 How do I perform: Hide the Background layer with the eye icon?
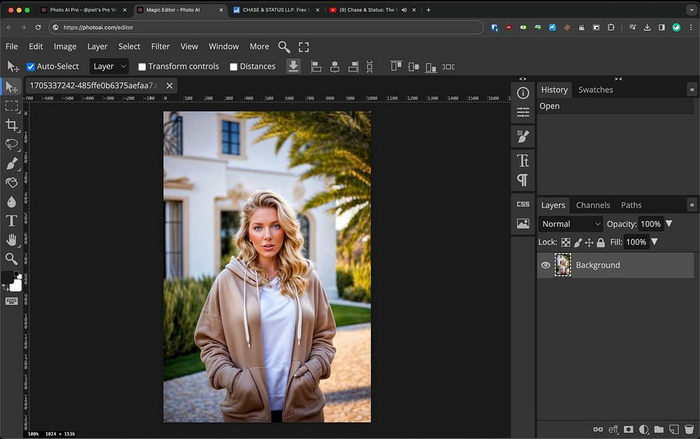[x=546, y=265]
